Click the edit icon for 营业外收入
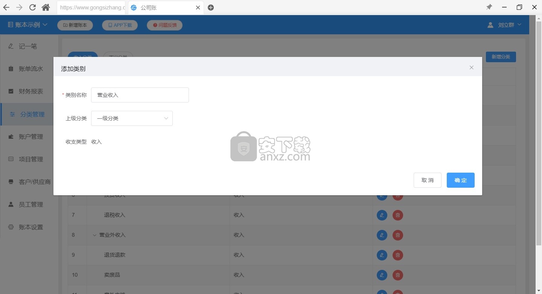542x294 pixels. point(382,235)
